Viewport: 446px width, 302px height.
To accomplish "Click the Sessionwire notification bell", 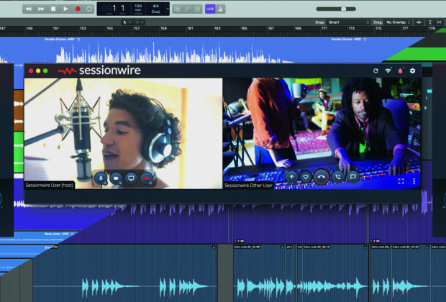I will tap(401, 71).
